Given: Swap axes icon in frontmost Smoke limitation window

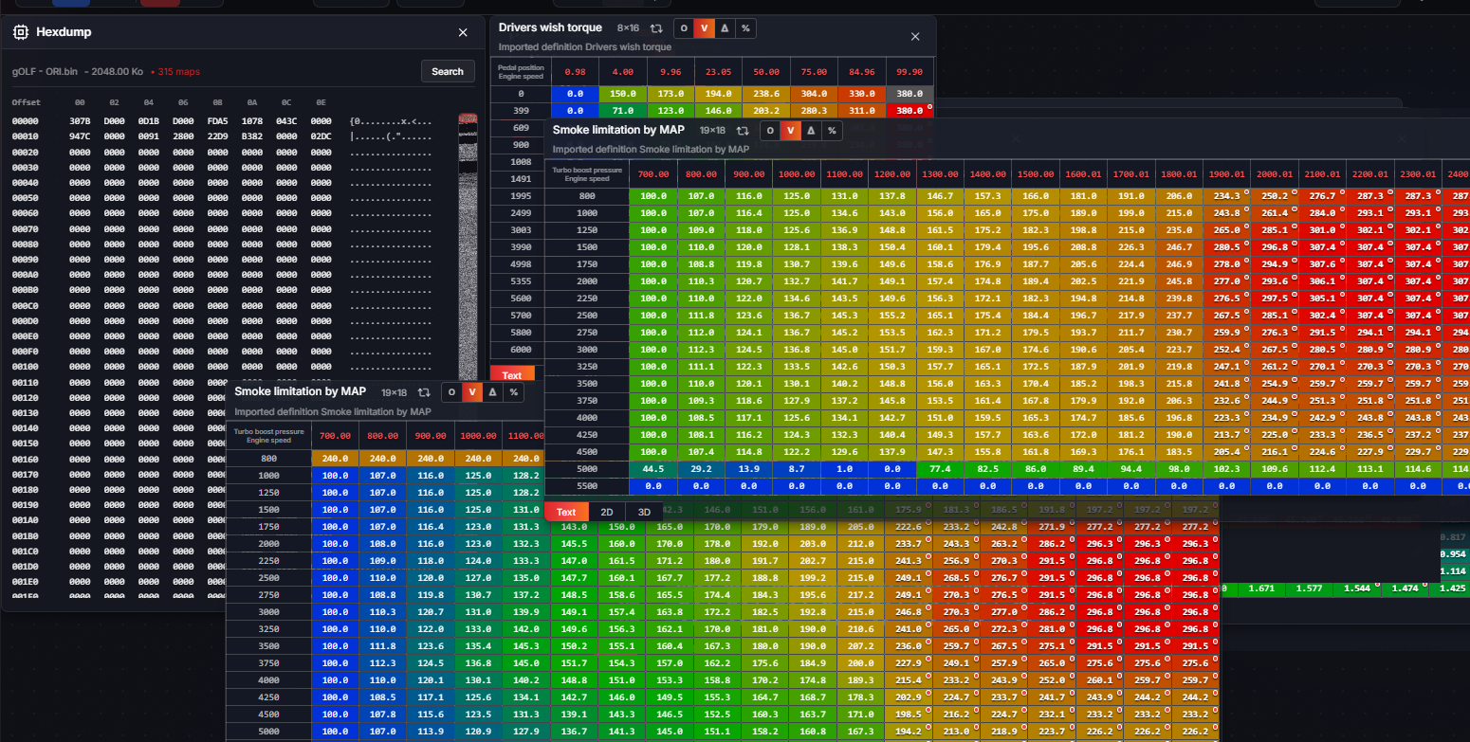Looking at the screenshot, I should tap(424, 392).
